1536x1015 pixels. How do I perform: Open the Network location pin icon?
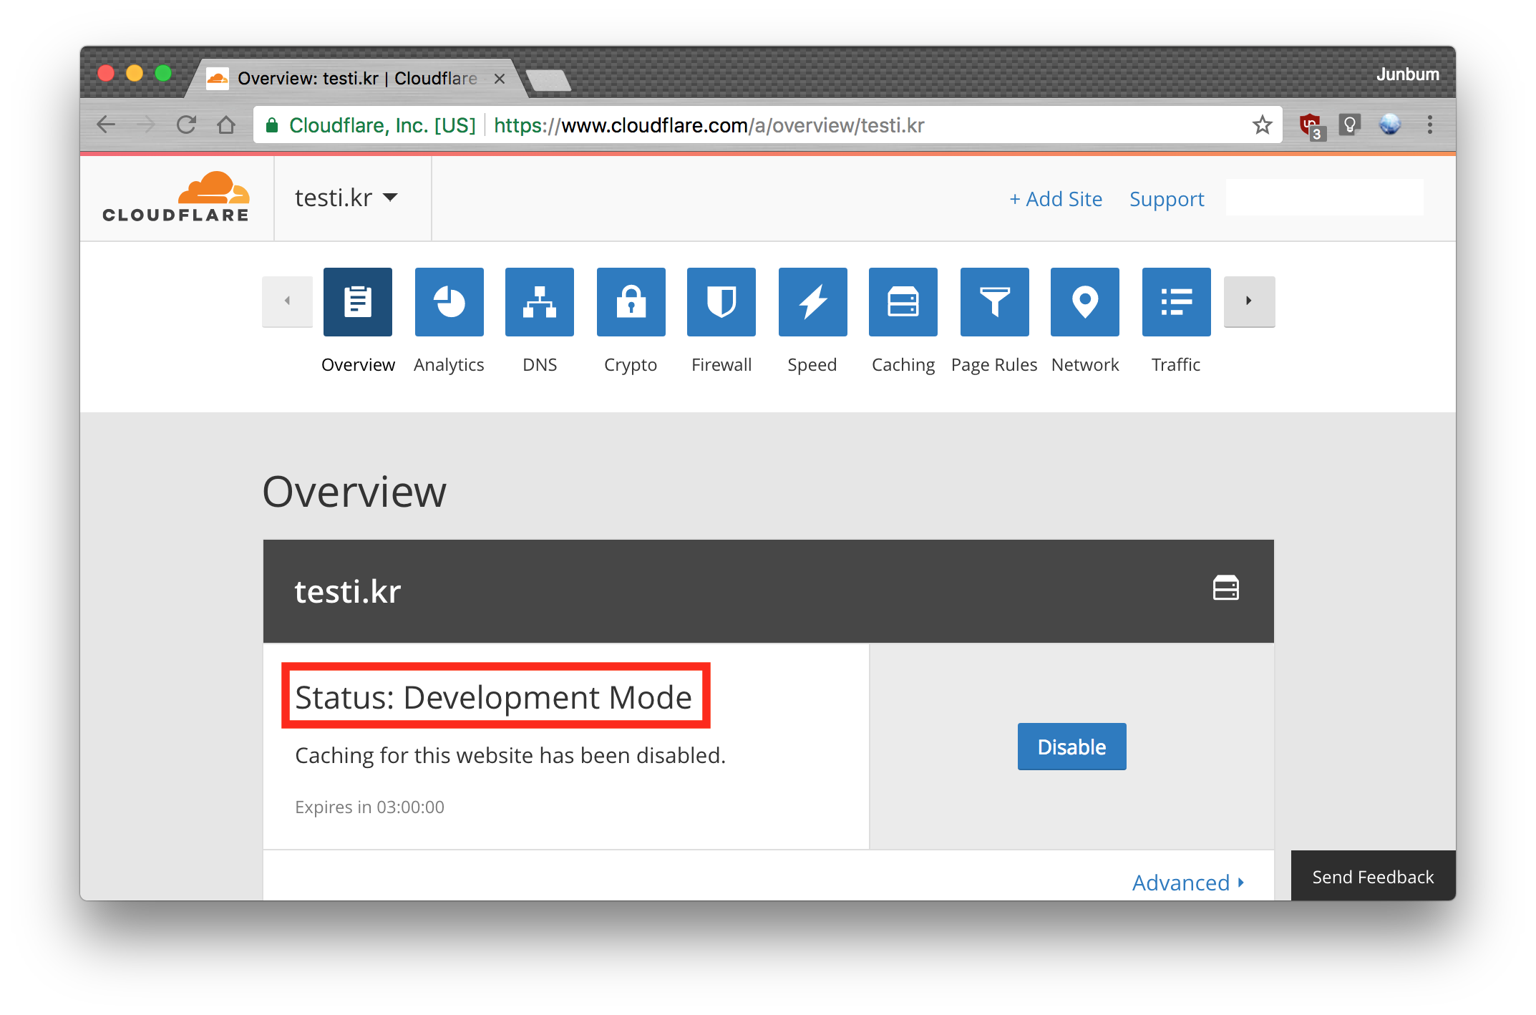(1084, 301)
